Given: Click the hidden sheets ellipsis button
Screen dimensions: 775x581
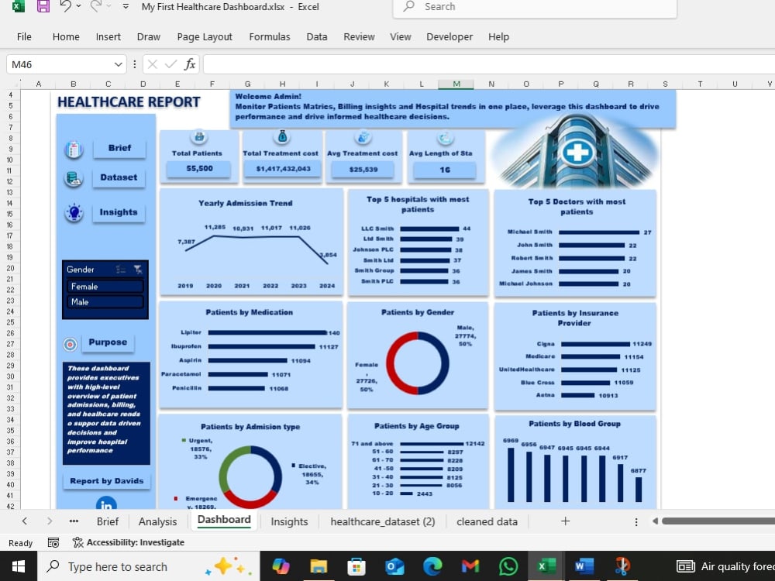Looking at the screenshot, I should [x=74, y=521].
